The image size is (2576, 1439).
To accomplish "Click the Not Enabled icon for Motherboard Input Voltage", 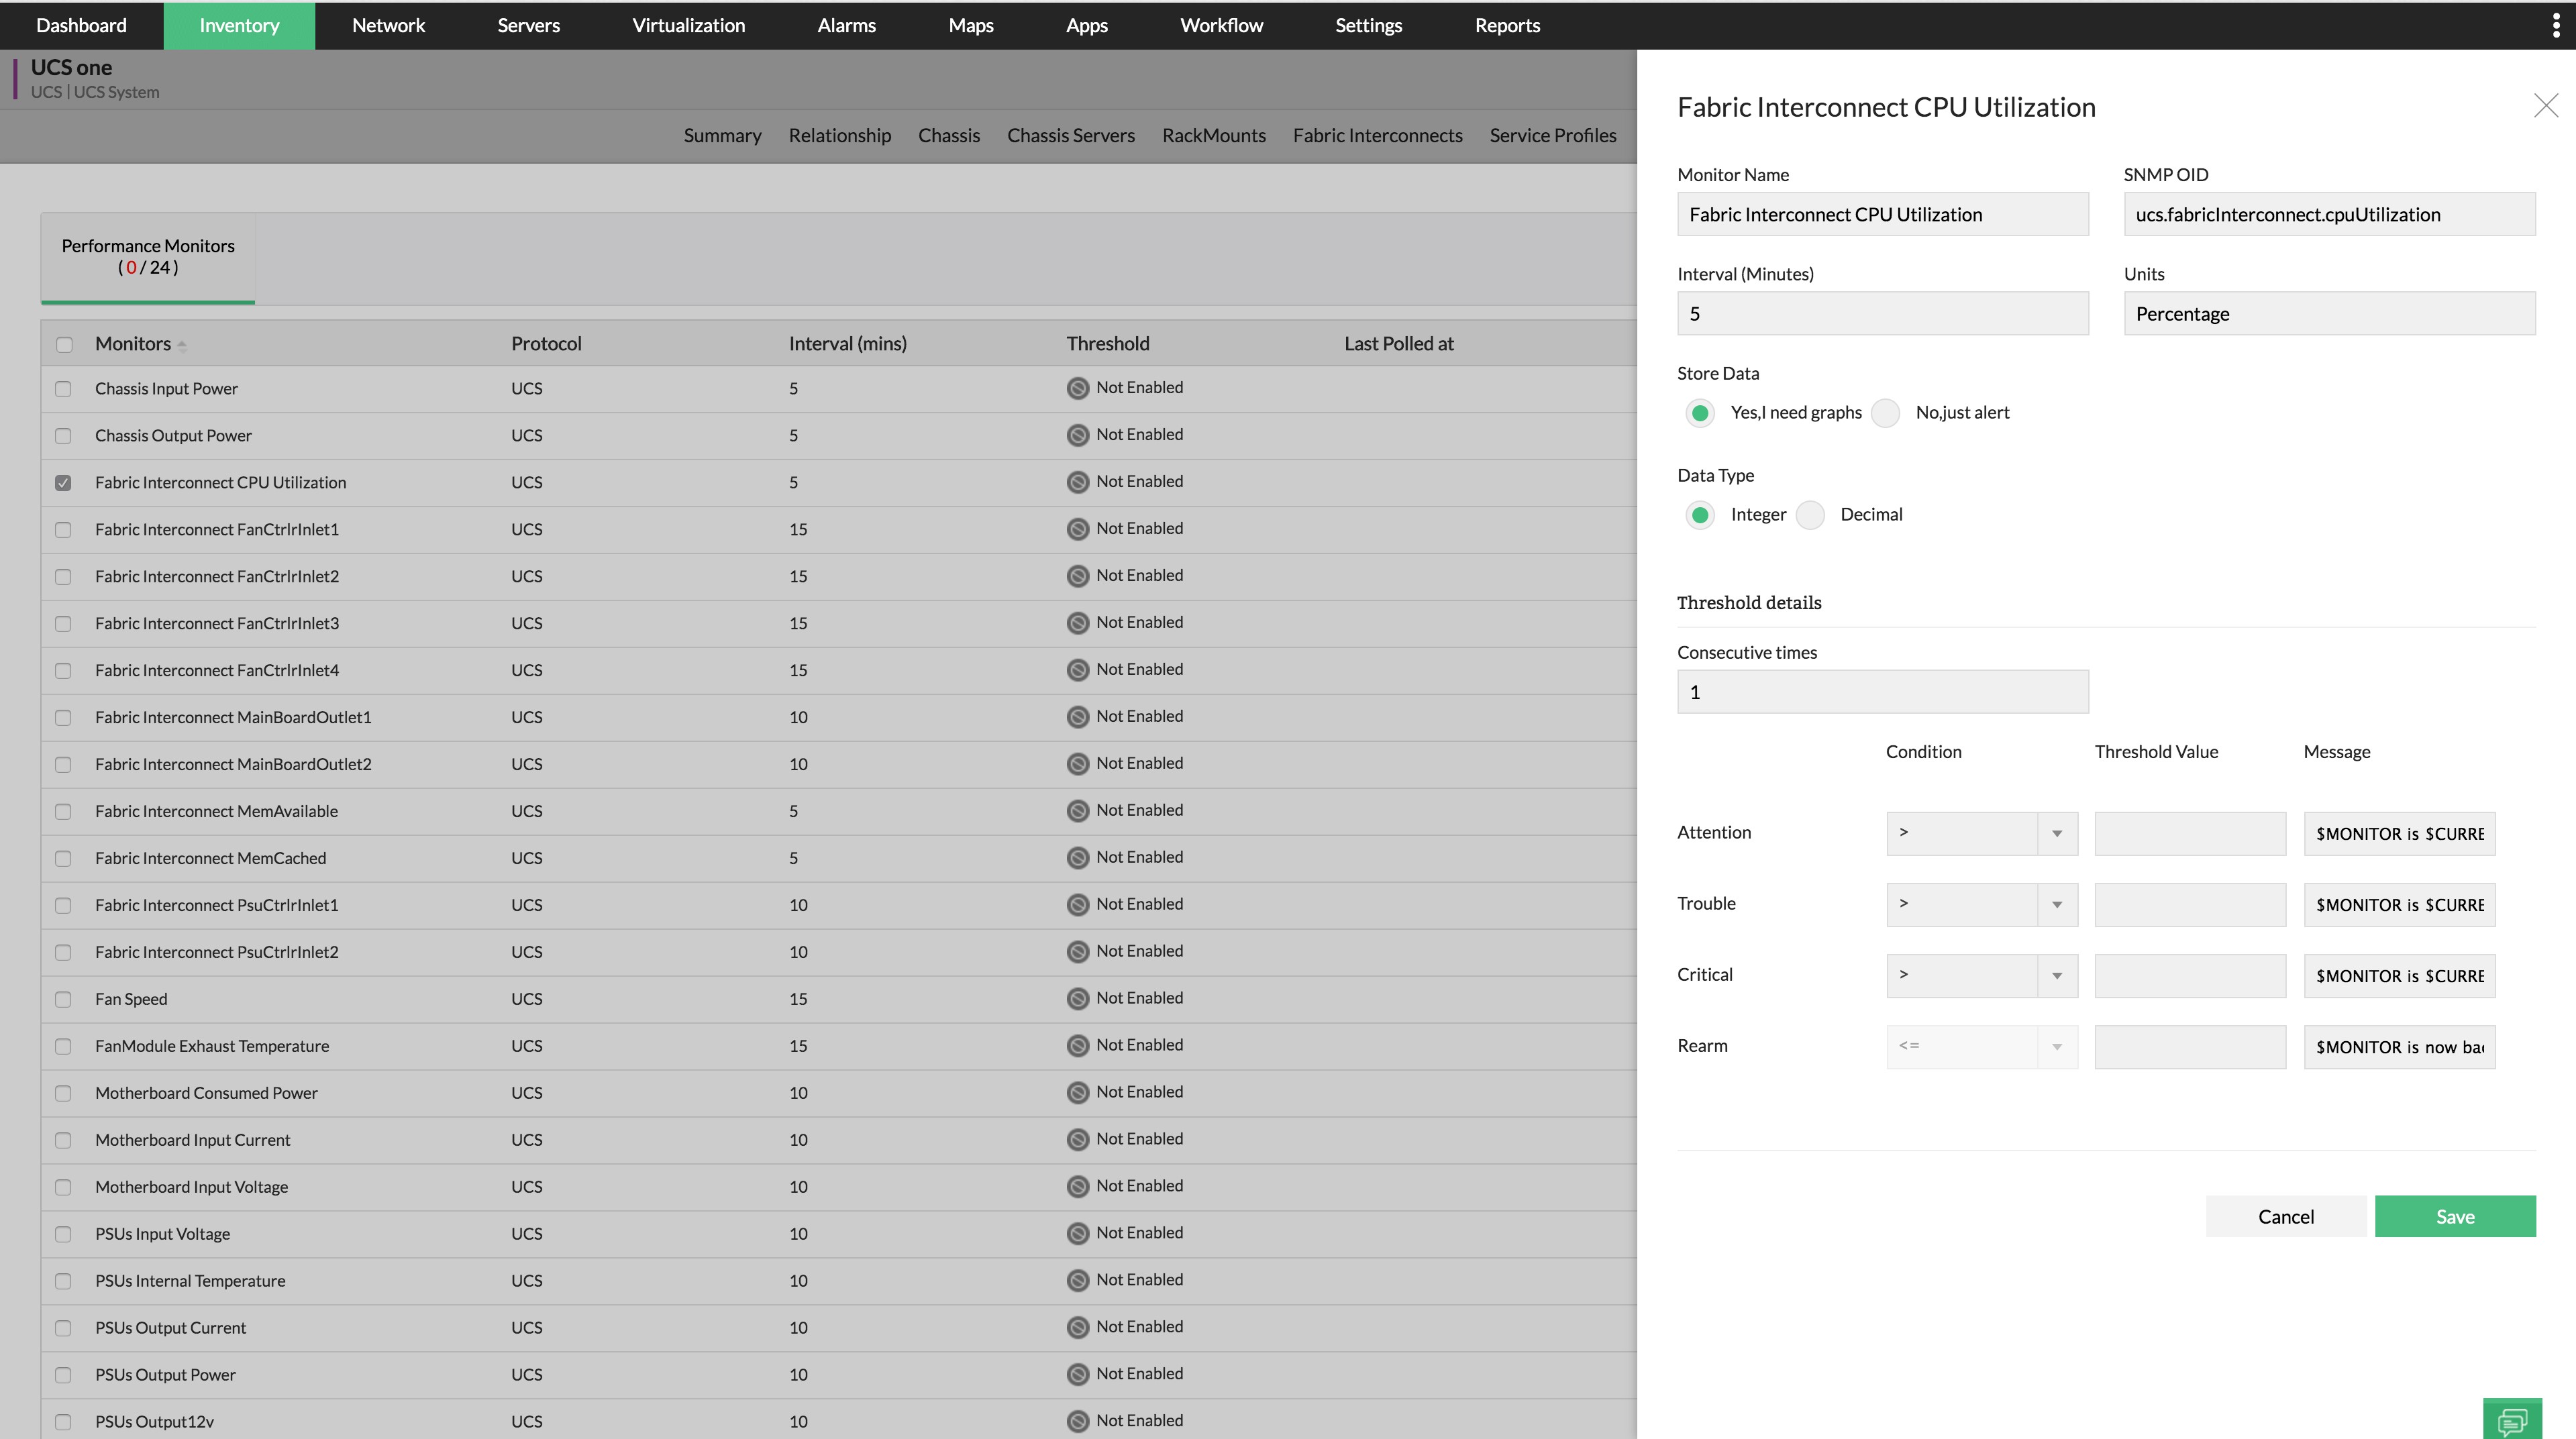I will click(x=1077, y=1186).
